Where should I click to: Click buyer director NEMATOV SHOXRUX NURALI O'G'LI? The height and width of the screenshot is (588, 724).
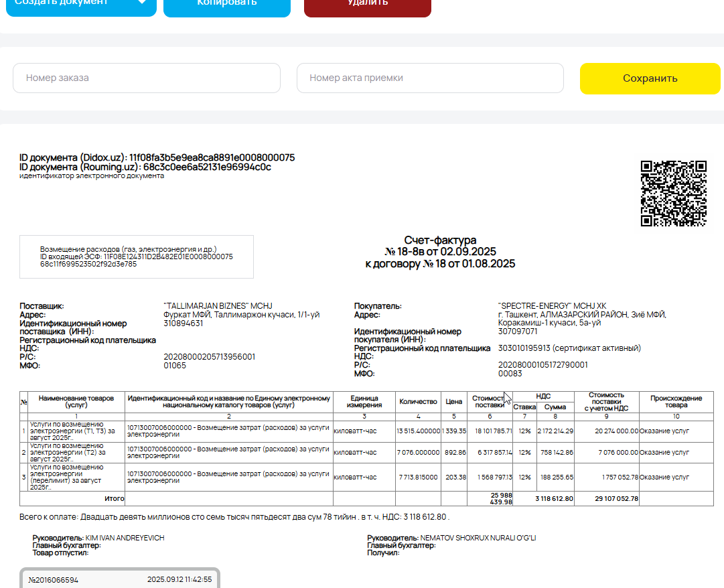[478, 538]
